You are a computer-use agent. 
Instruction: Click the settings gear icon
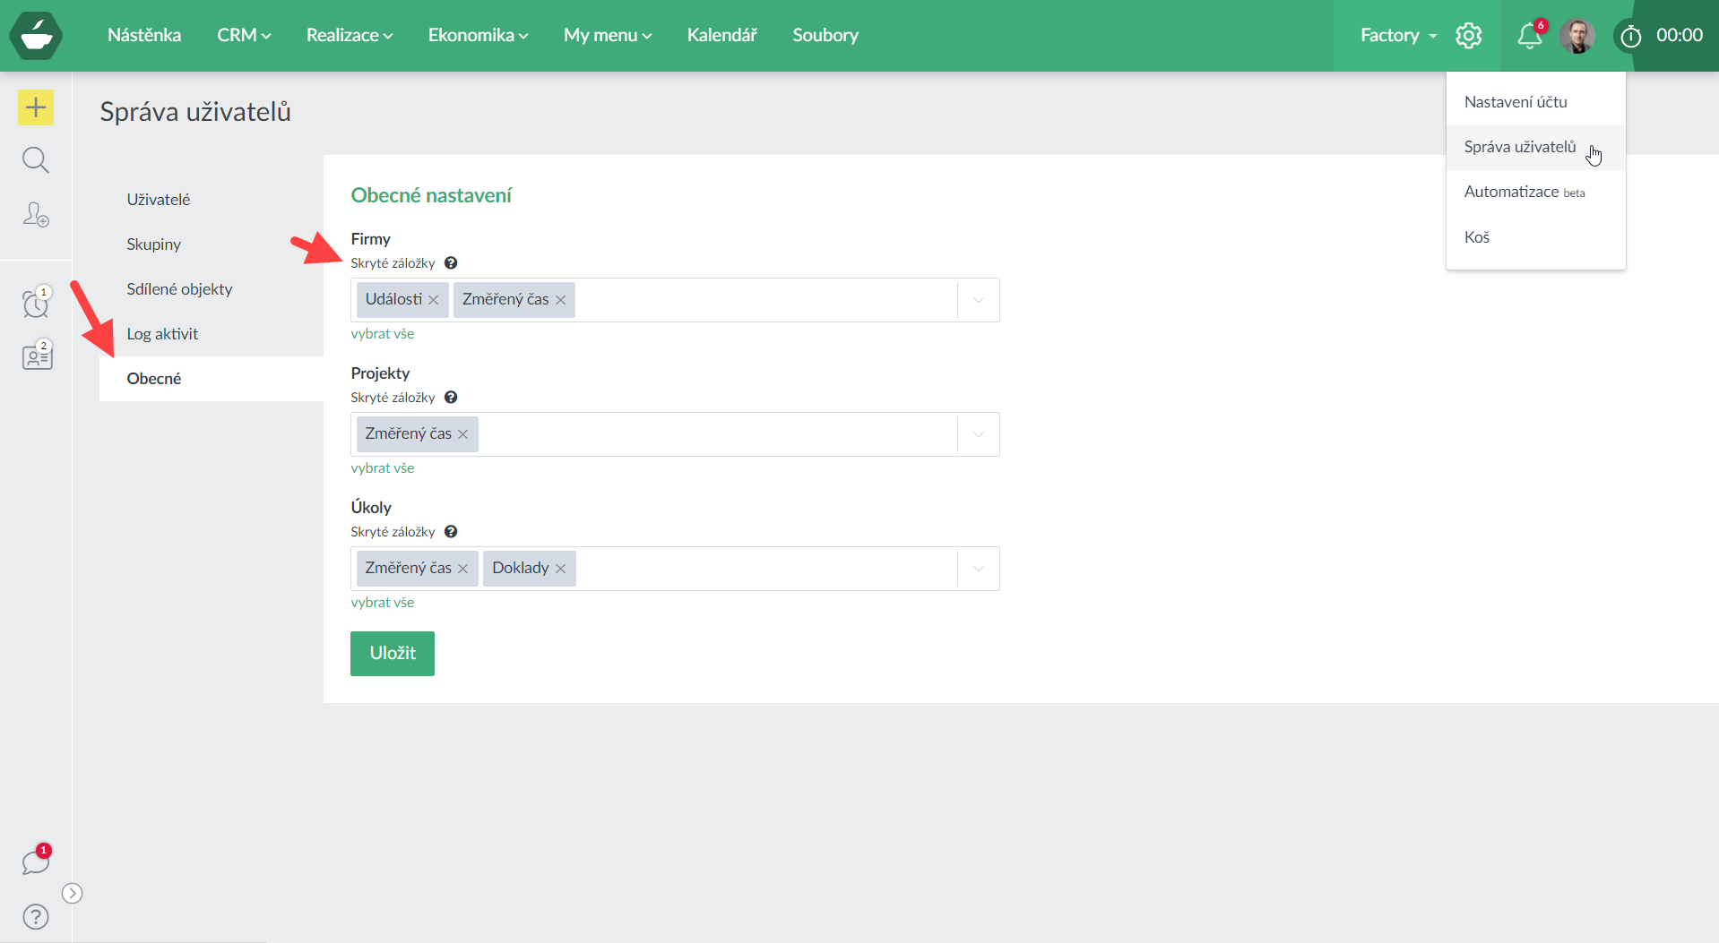[x=1468, y=36]
